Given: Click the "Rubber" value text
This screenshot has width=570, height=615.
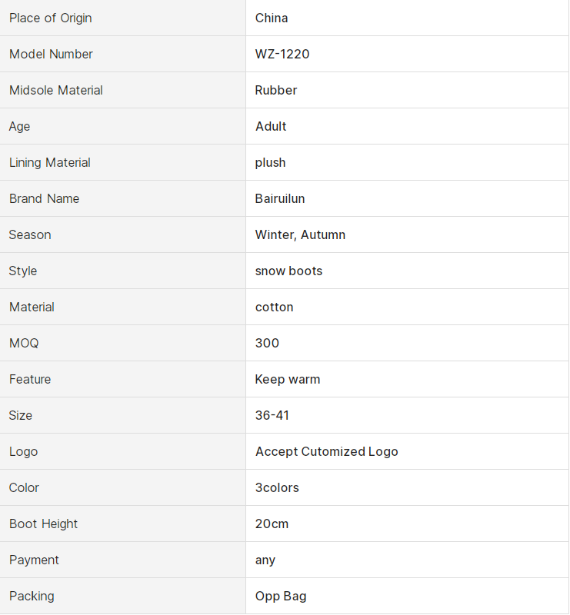Looking at the screenshot, I should 276,90.
